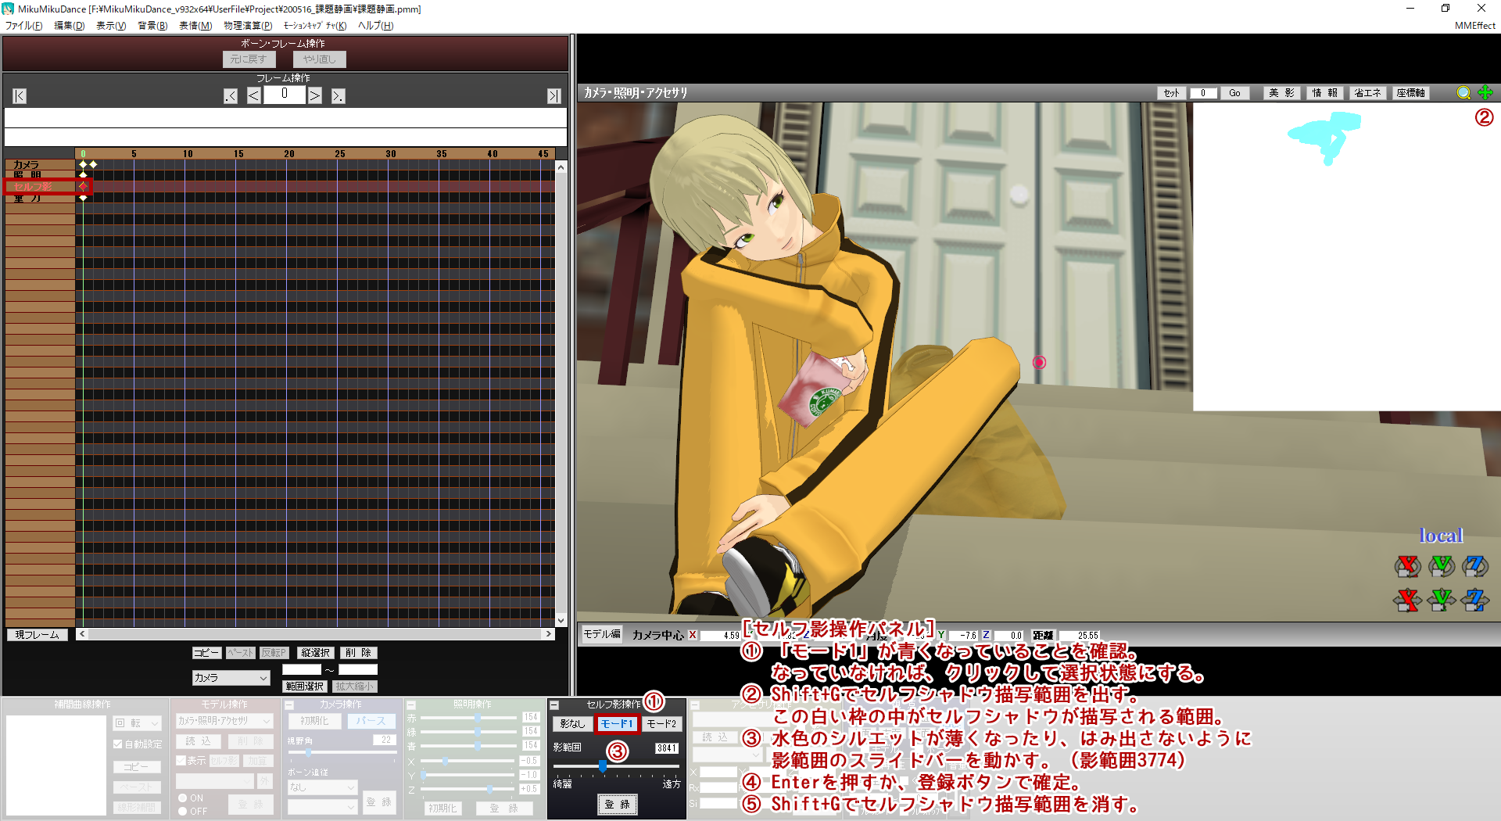
Task: Open the ファイル(F) menu
Action: [x=23, y=26]
